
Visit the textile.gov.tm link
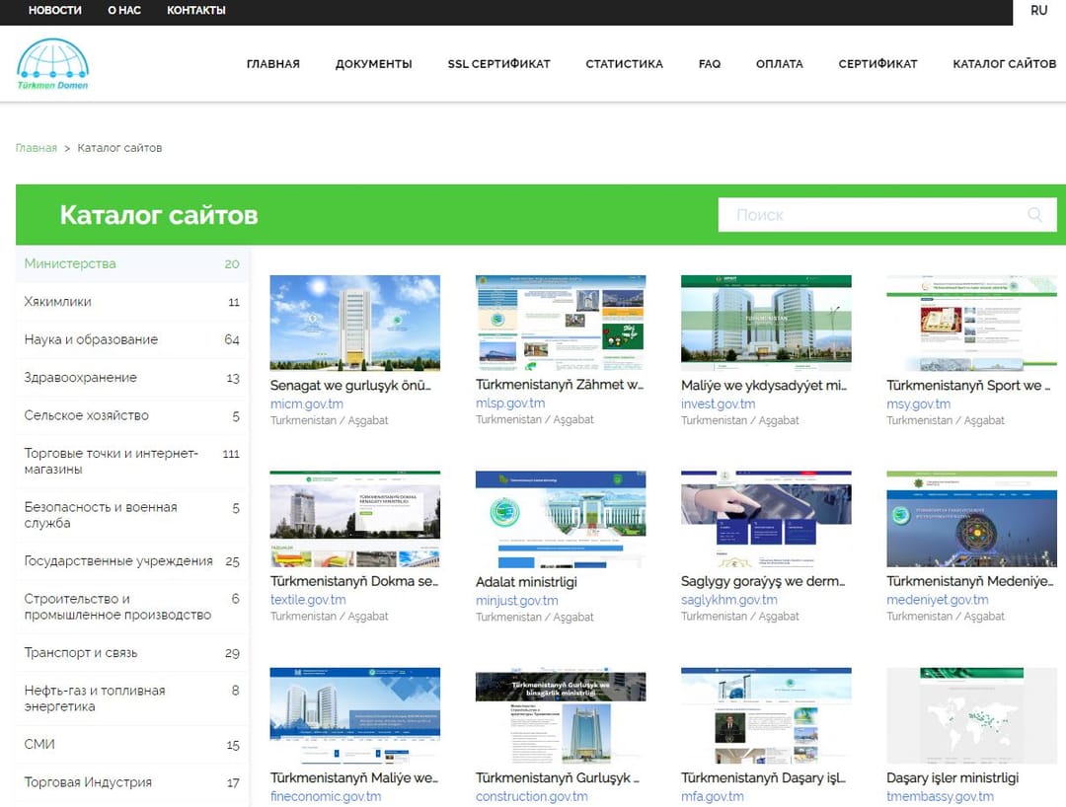(x=308, y=600)
